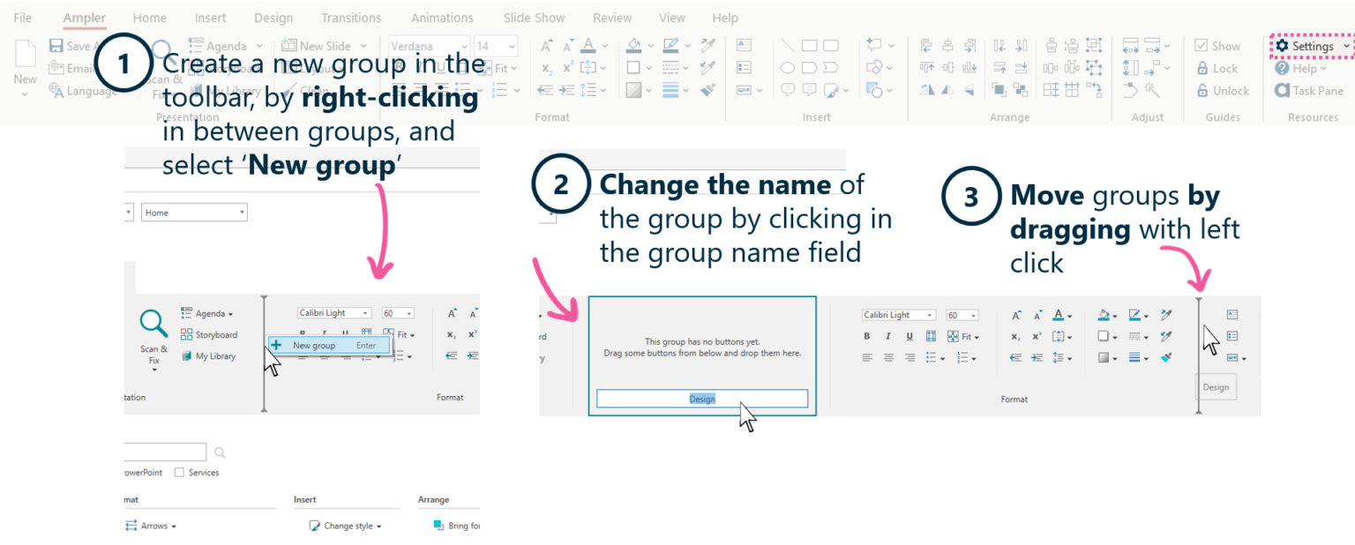Open the Verdana font dropdown
Image resolution: width=1355 pixels, height=545 pixels.
(x=429, y=45)
